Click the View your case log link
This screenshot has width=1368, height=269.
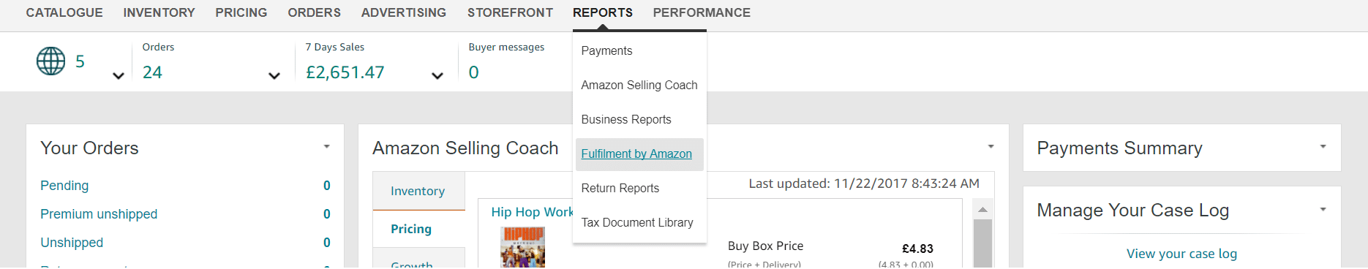click(x=1181, y=254)
